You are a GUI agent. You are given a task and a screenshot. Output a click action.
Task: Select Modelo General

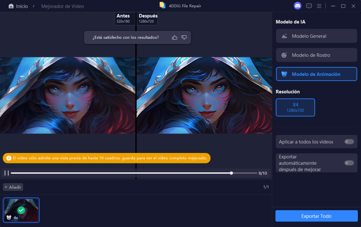[x=317, y=36]
